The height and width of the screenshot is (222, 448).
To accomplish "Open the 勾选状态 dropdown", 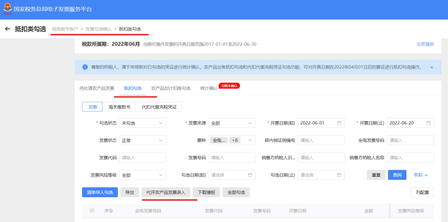I will tap(142, 123).
